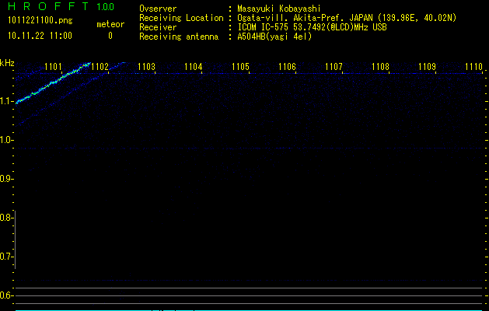Screen dimensions: 489x311
Task: Click the bright green echo trace in the spectrogram
Action: click(53, 82)
